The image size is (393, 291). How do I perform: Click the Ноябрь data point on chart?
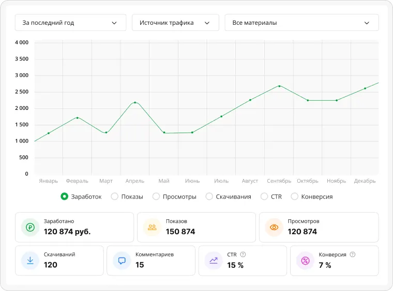337,100
